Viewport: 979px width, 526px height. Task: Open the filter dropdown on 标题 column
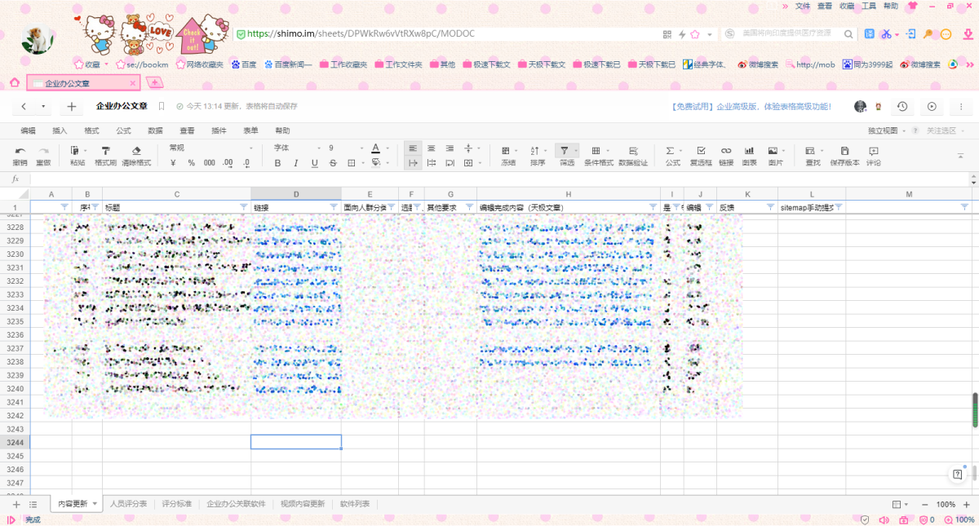pos(243,207)
